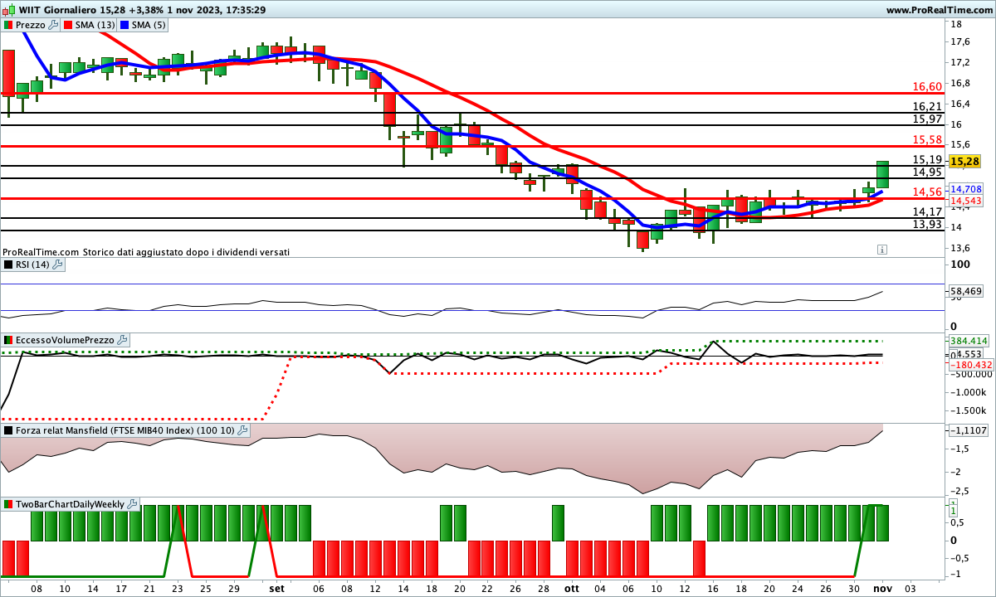
Task: Click the 13,93 horizontal level label
Action: click(927, 224)
